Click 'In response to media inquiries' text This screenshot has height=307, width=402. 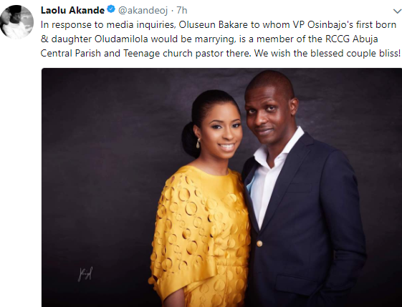tap(108, 25)
